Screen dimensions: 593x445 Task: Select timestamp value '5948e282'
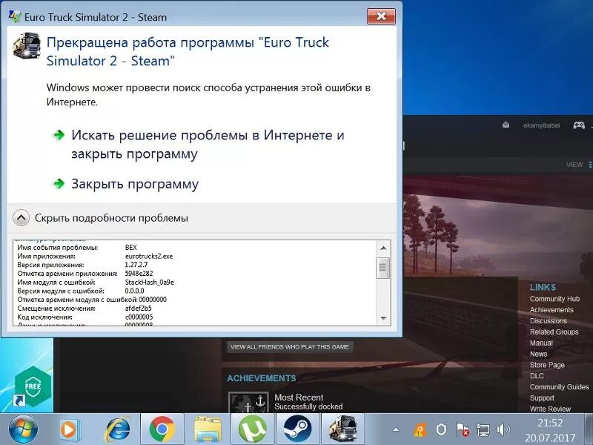[139, 274]
